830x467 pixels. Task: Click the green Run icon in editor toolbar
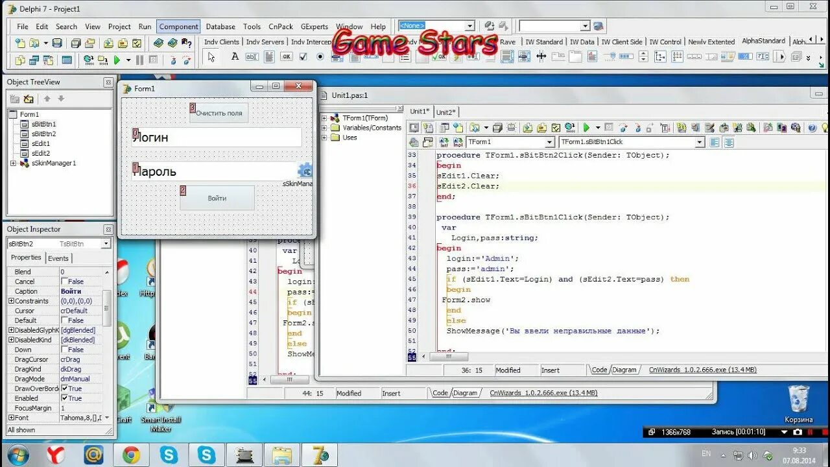[x=586, y=128]
